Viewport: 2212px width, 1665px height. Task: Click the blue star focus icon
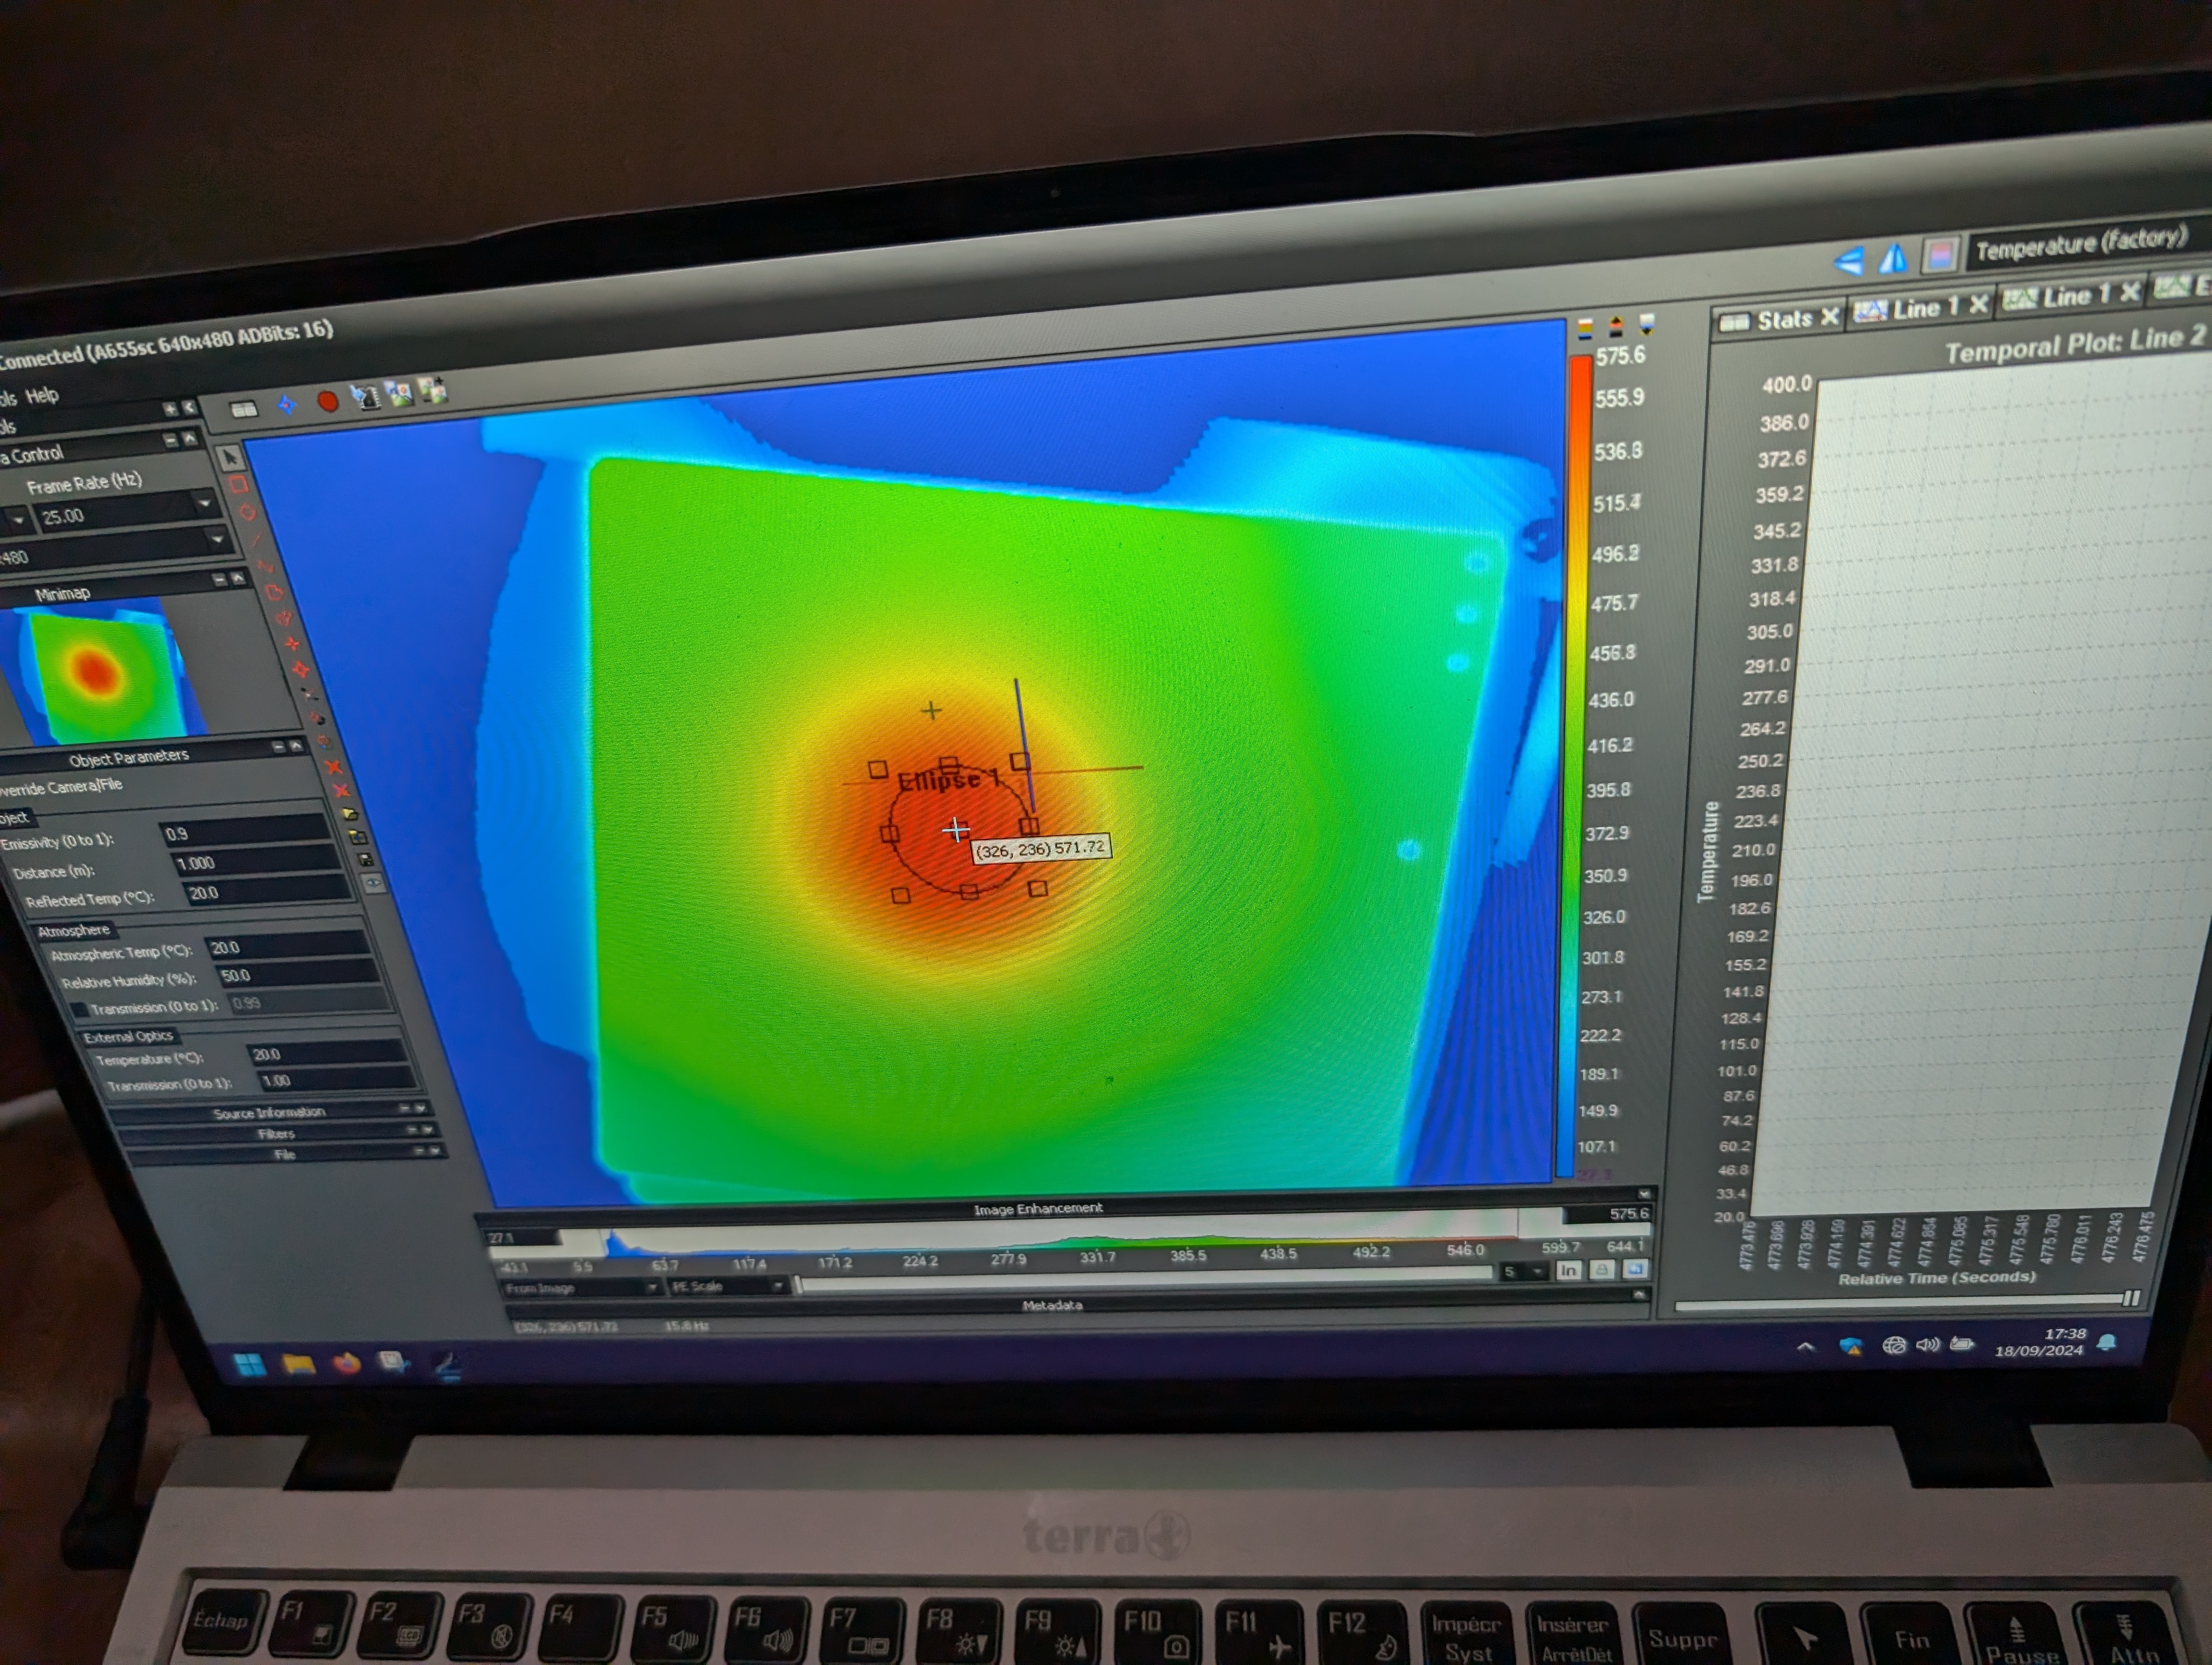(287, 404)
